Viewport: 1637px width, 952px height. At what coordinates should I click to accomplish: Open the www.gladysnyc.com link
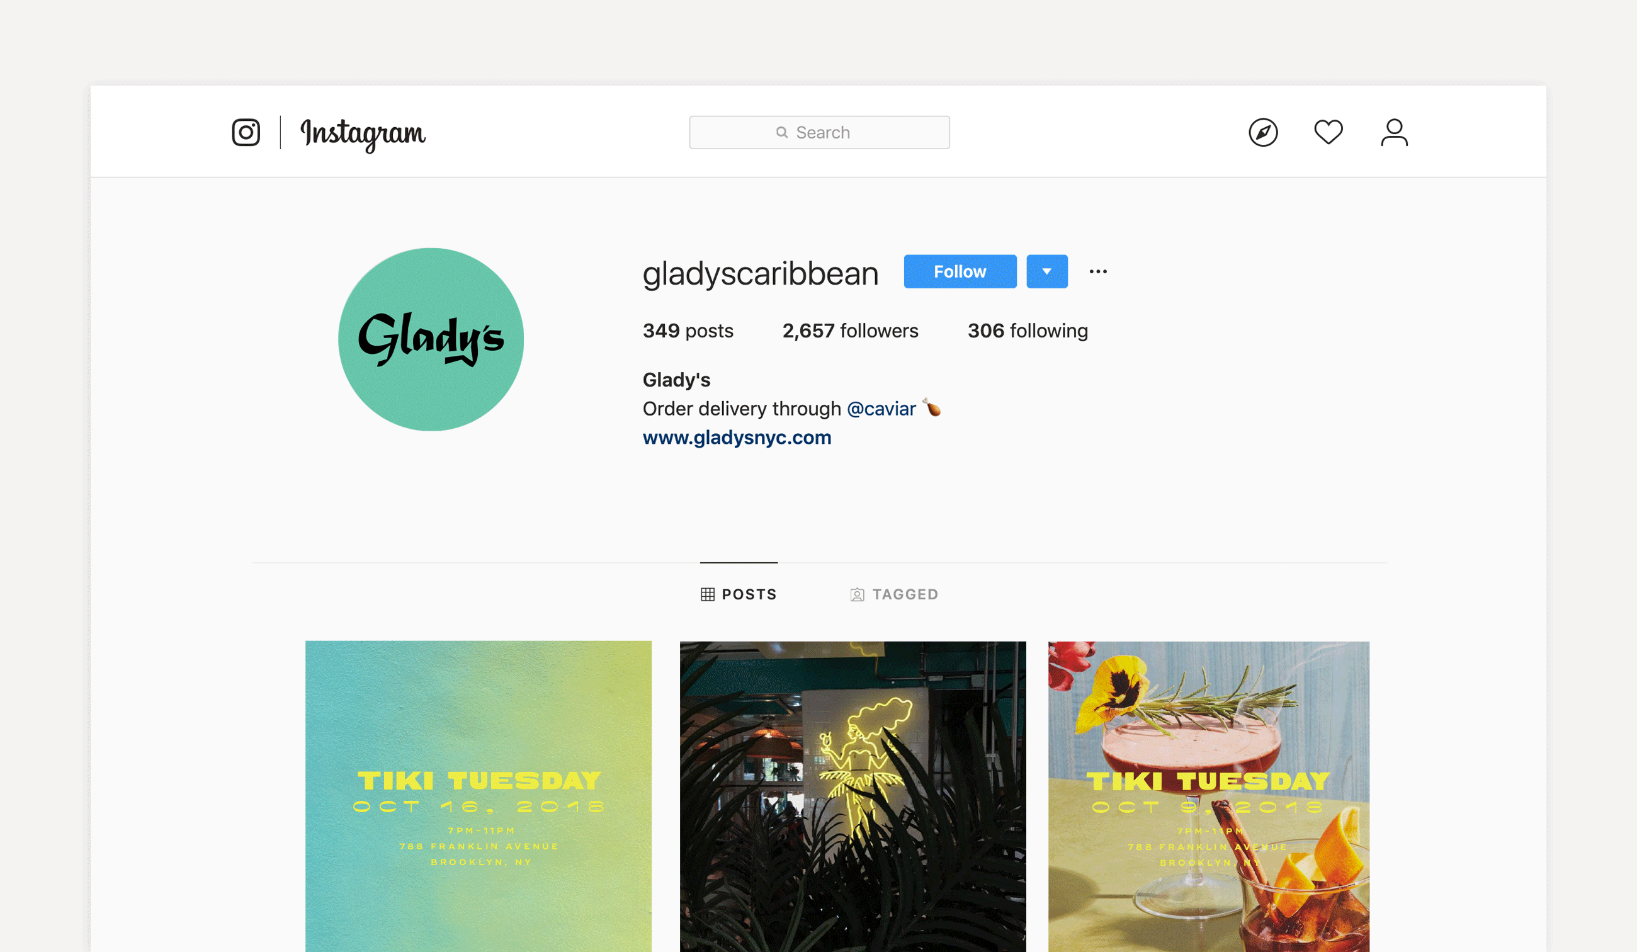click(x=737, y=438)
